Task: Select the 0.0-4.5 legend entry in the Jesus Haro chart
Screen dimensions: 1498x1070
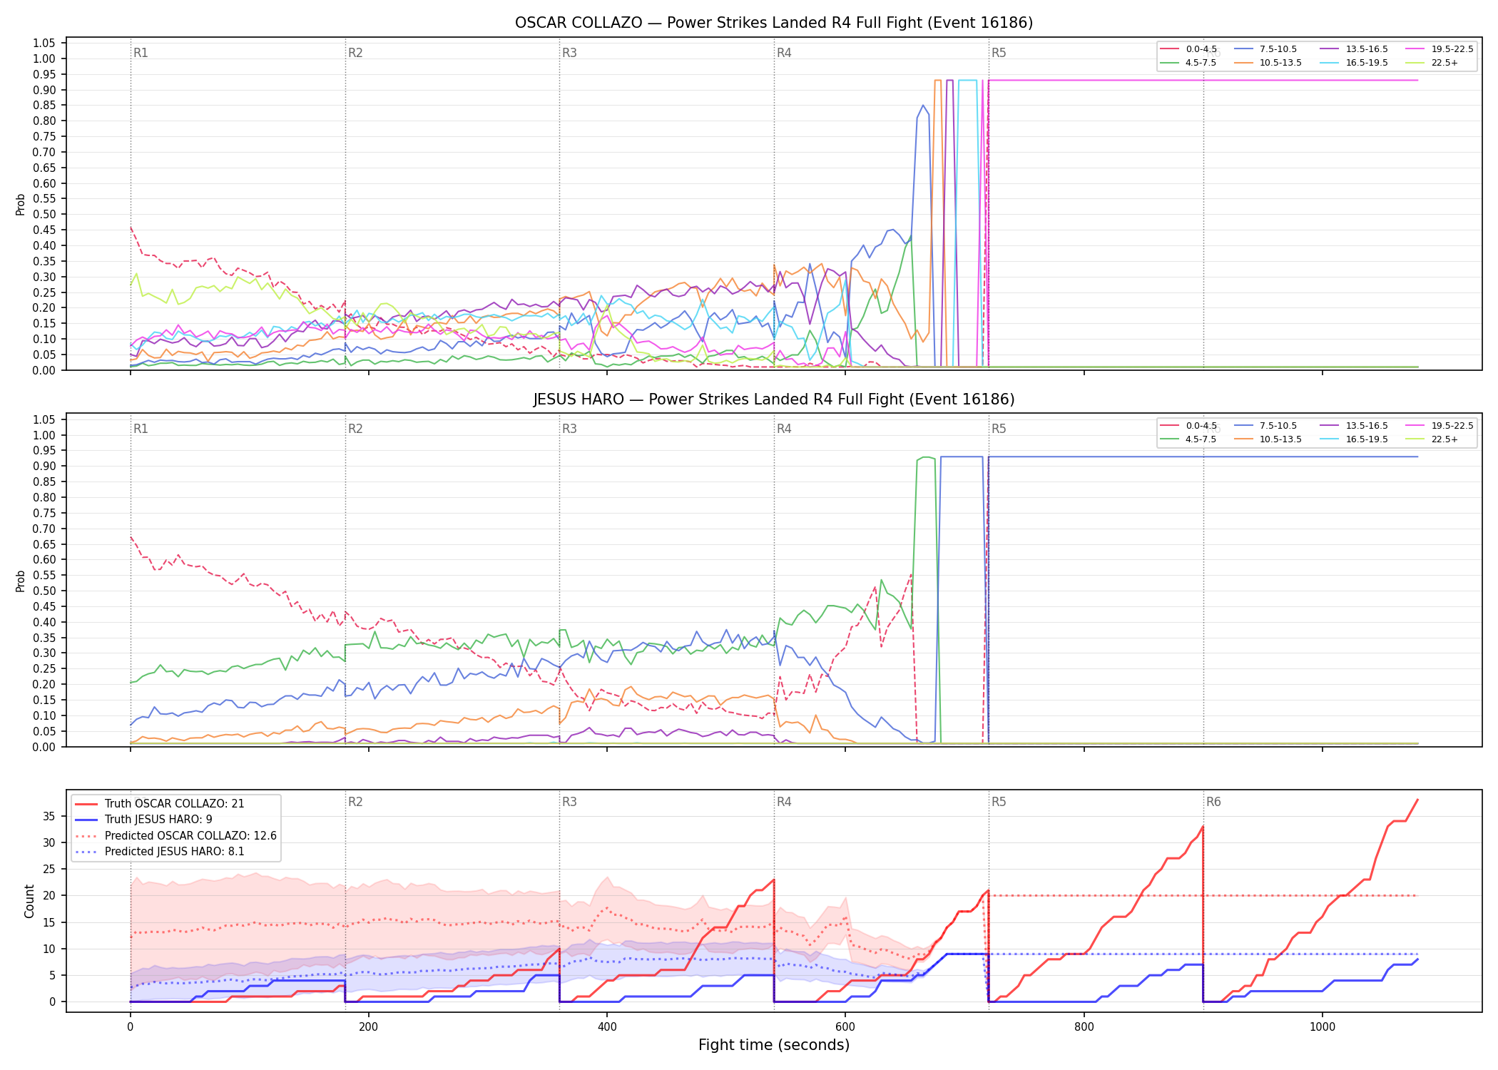Action: click(x=1188, y=426)
